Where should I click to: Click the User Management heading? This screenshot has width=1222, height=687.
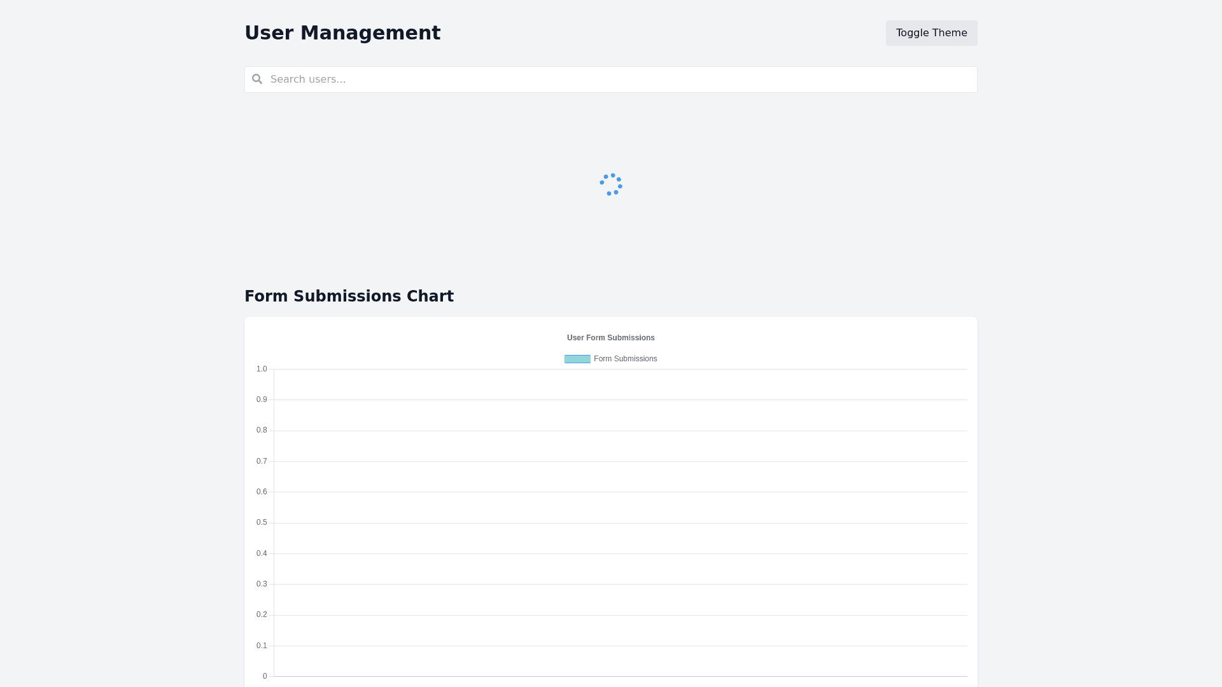click(342, 33)
